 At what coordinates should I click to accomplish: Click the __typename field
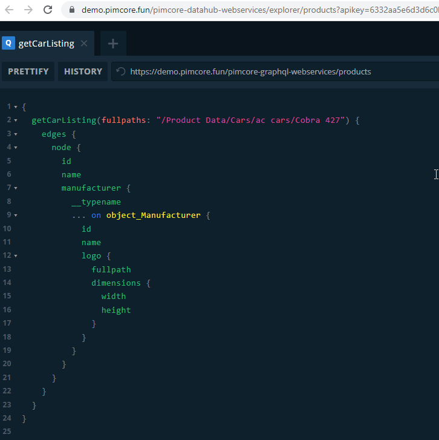point(96,202)
